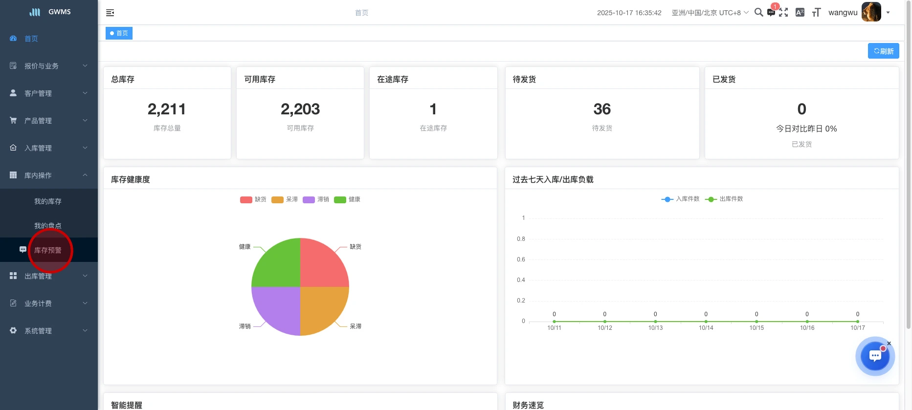Open the wangwu user avatar menu

(x=871, y=12)
